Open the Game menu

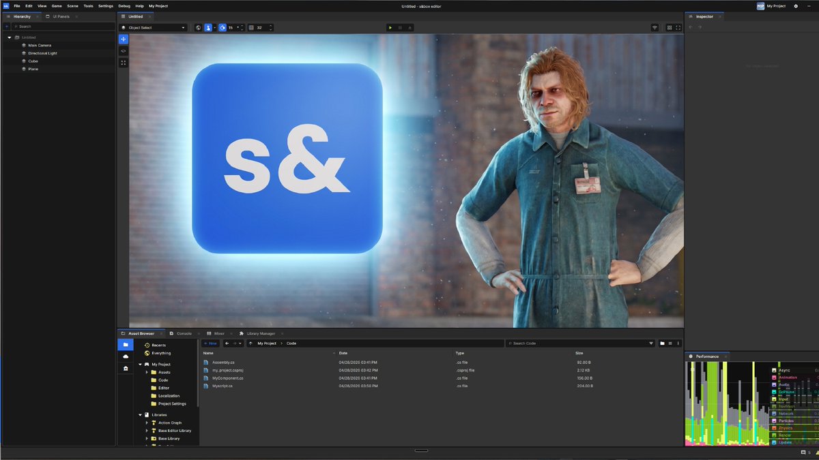pos(57,5)
